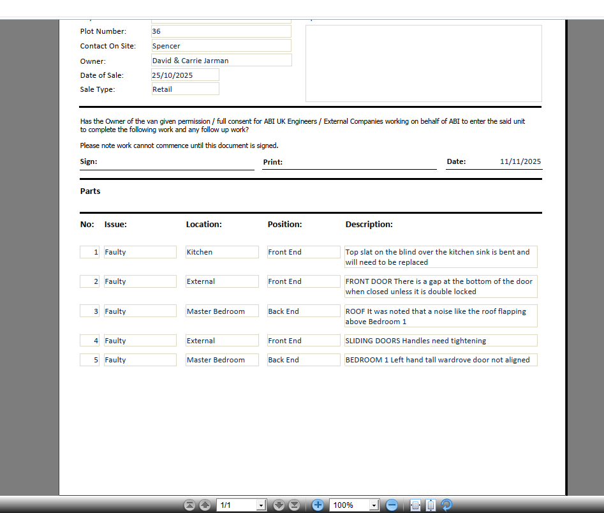The height and width of the screenshot is (513, 604).
Task: Click the Parts section heading
Action: (x=90, y=191)
